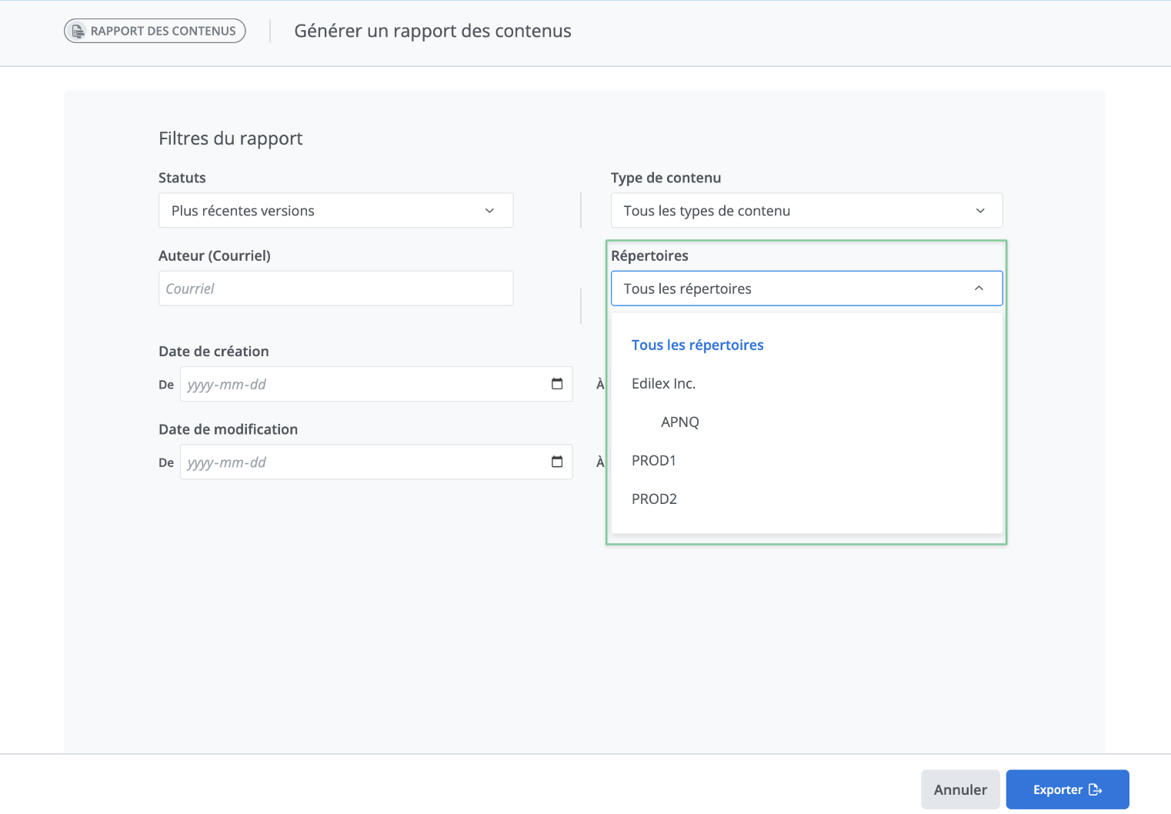Open calendar picker for Date de création

pos(557,384)
